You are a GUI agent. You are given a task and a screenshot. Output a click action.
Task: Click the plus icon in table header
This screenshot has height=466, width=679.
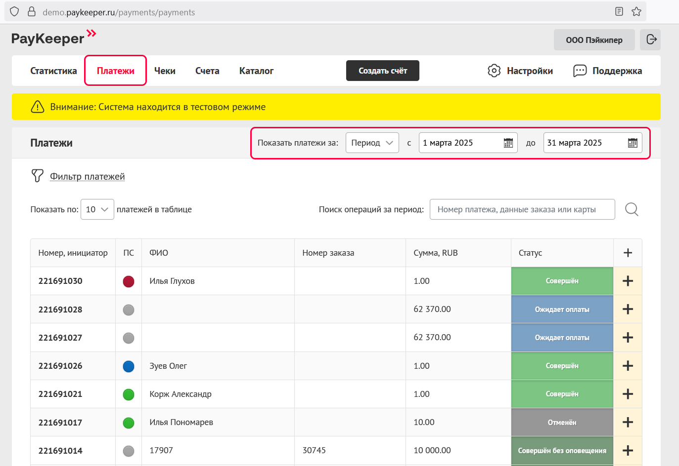[x=628, y=253]
